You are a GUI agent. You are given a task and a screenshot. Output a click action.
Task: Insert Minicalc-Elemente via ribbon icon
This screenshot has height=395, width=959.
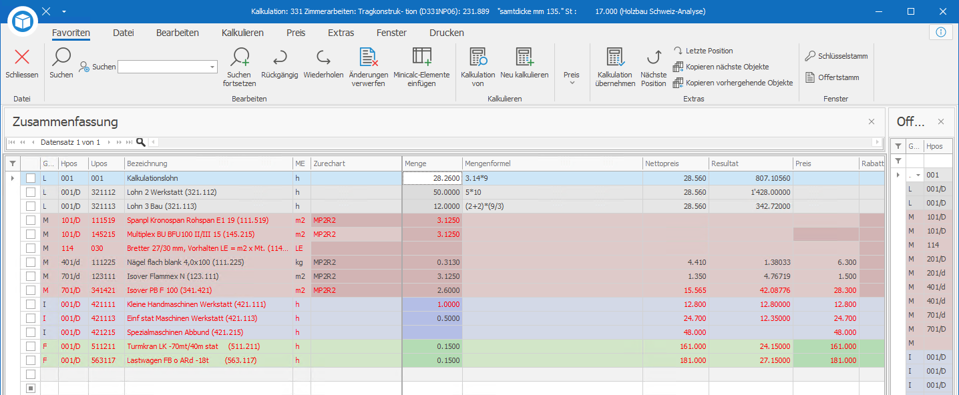(x=421, y=57)
